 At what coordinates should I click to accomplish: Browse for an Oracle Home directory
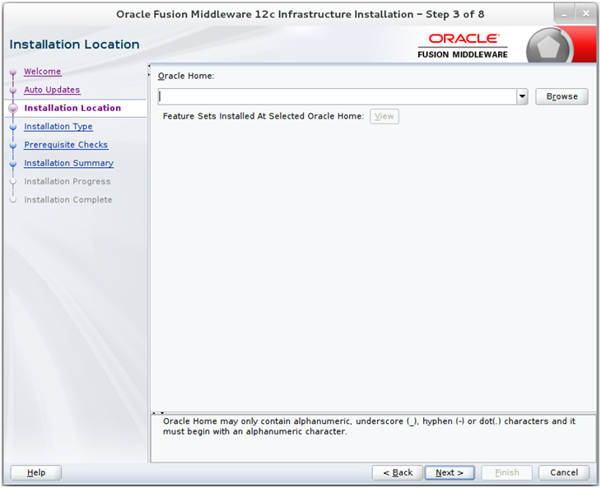(561, 96)
